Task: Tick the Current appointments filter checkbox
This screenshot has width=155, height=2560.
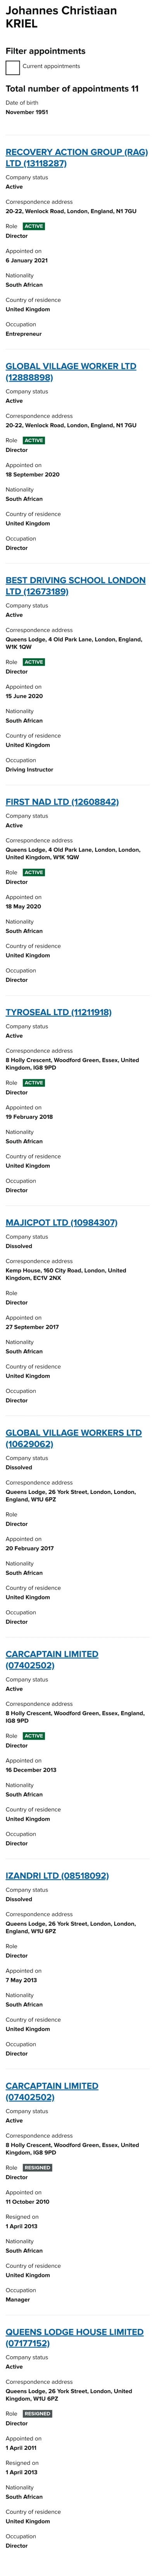Action: (13, 67)
